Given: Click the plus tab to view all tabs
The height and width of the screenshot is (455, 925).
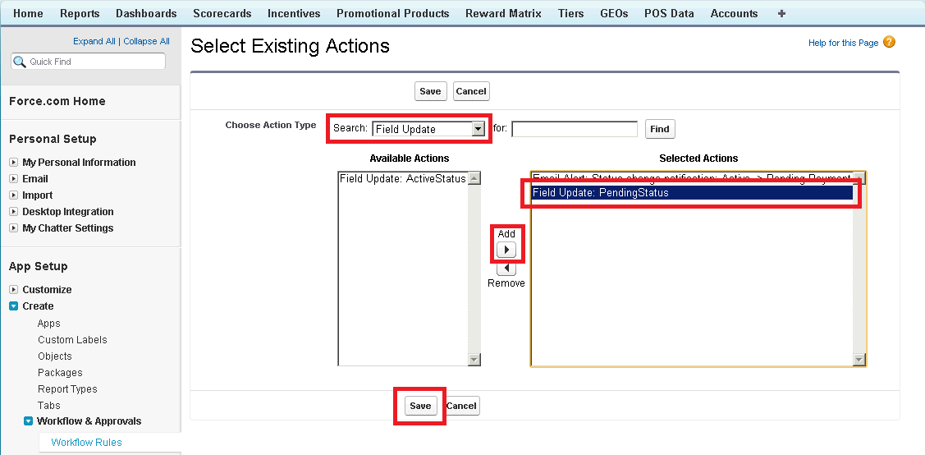Looking at the screenshot, I should pos(781,13).
